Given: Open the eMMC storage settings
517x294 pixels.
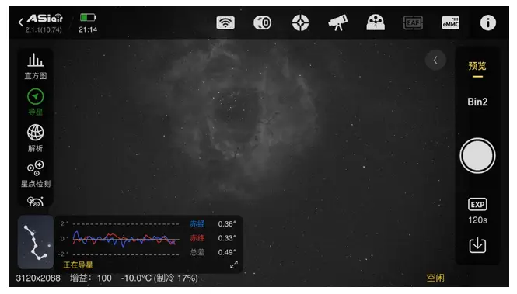Looking at the screenshot, I should click(450, 22).
